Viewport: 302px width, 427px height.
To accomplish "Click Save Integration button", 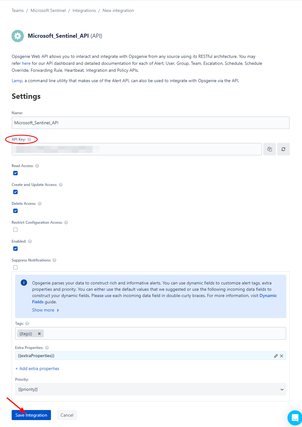I will point(31,415).
